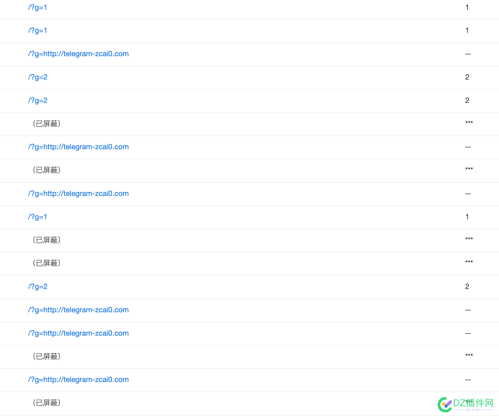Select the value 2 beside the last /?g=2 link
The width and height of the screenshot is (499, 417).
(x=467, y=286)
